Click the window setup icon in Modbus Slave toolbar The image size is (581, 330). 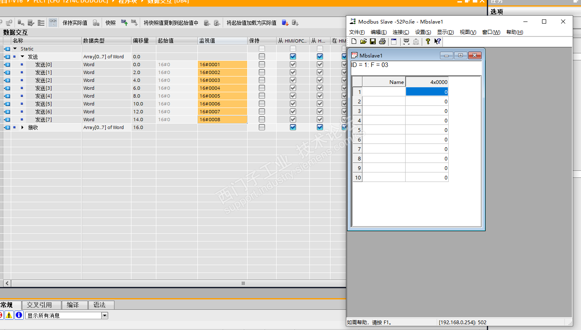tap(394, 41)
